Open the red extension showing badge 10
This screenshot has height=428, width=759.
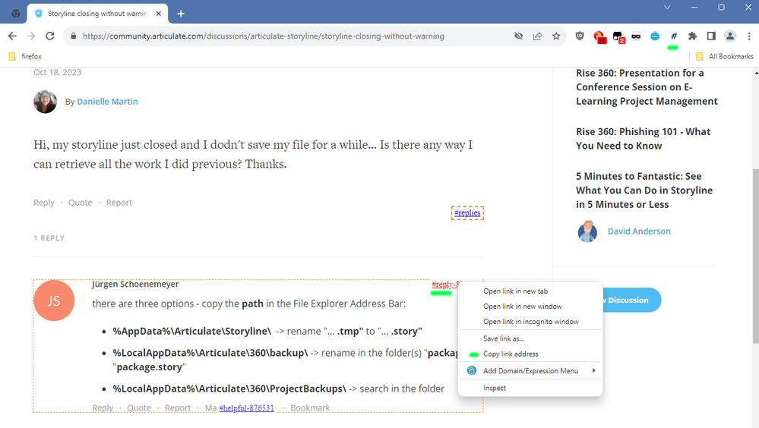tap(599, 36)
